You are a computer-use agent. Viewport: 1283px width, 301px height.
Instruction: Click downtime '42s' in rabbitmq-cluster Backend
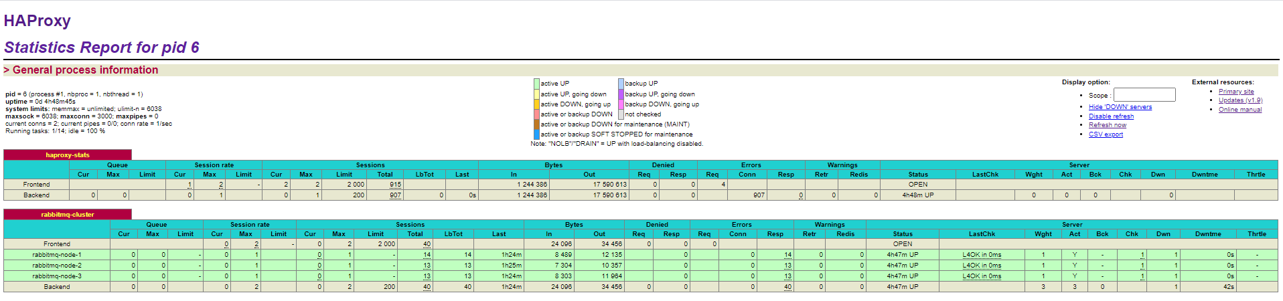coord(1229,287)
